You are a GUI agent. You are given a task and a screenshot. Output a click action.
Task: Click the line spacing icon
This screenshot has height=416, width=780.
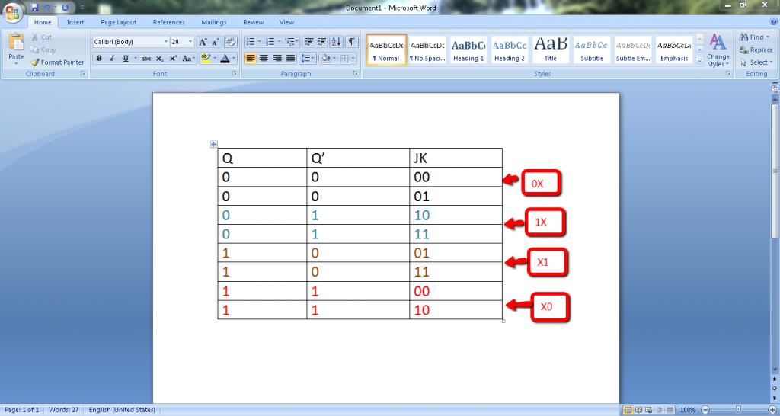point(307,59)
